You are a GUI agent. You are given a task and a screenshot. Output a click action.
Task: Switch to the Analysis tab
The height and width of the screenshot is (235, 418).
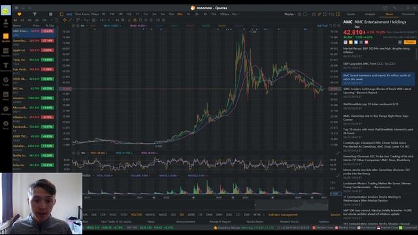(x=370, y=14)
